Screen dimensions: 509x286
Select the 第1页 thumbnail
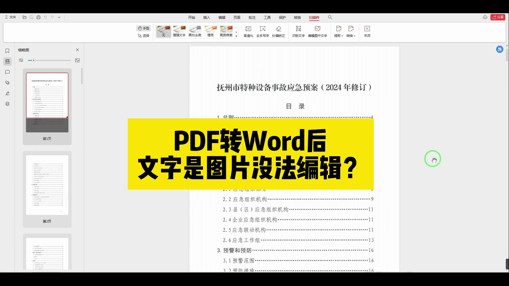(47, 106)
